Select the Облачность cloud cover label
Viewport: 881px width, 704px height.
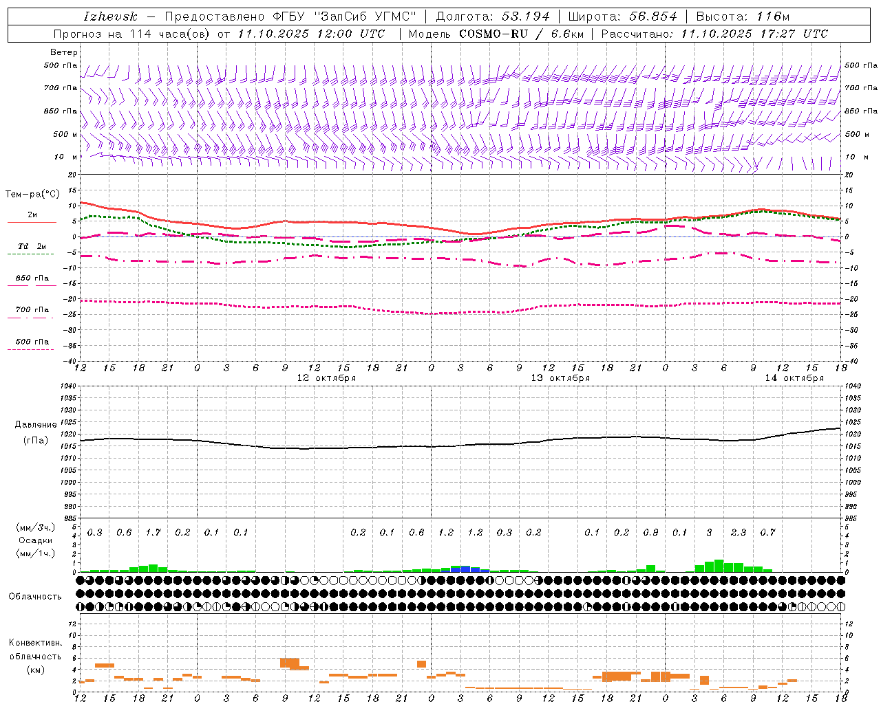35,597
